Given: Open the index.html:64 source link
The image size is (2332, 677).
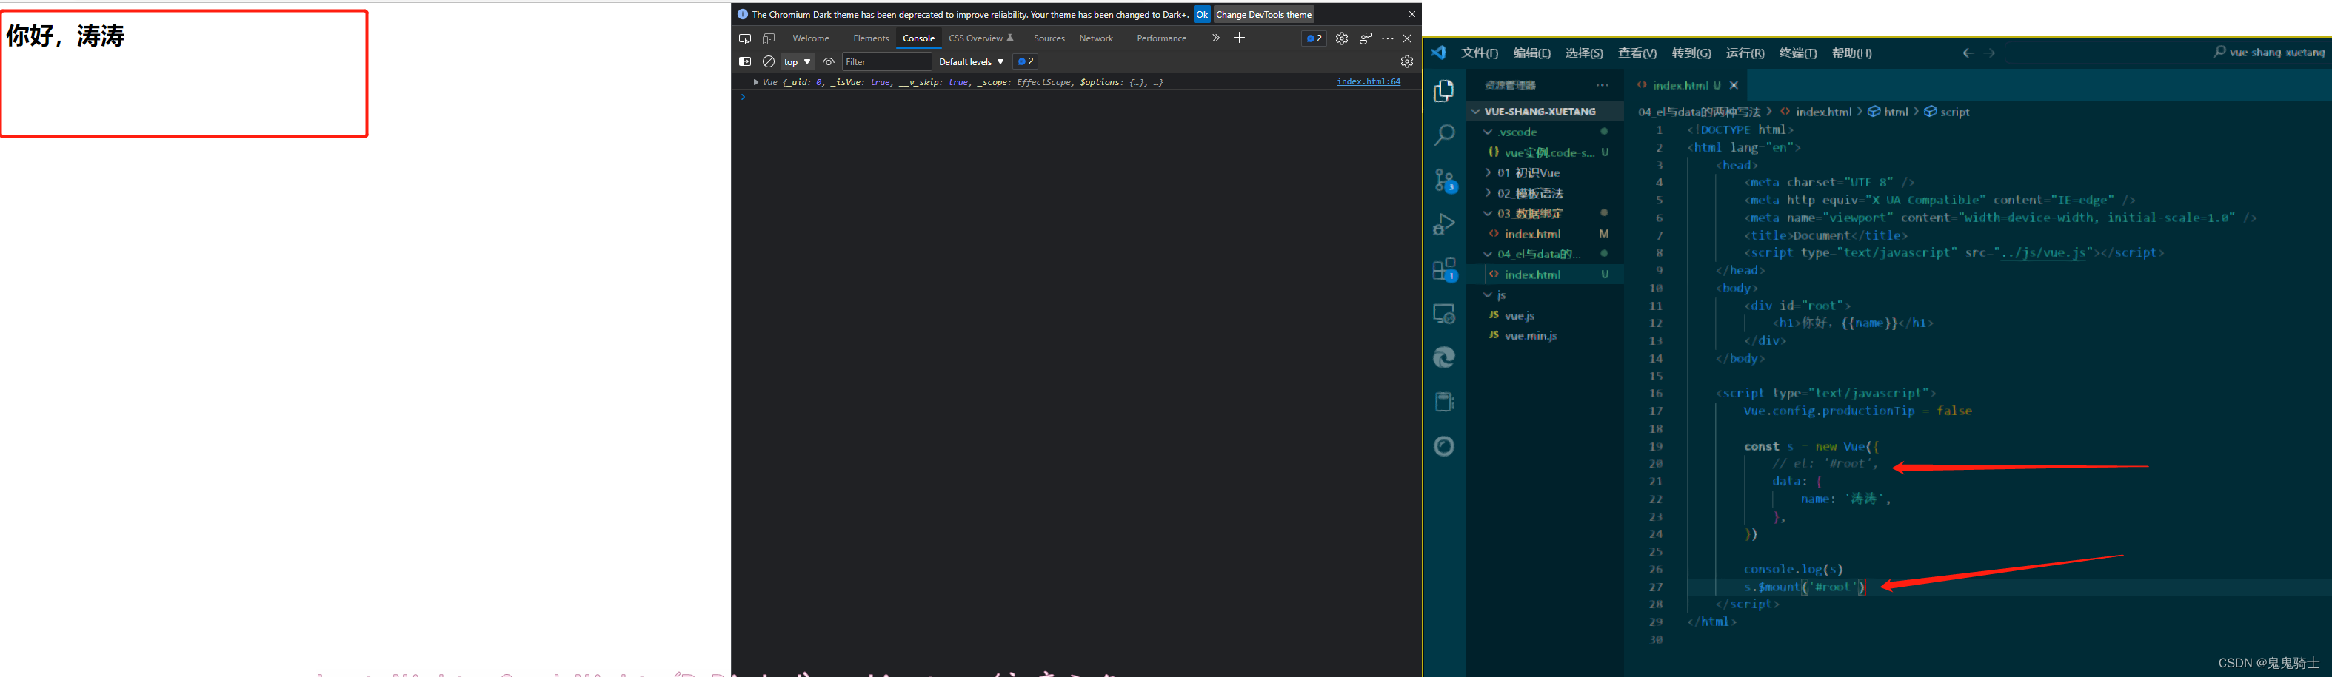Looking at the screenshot, I should 1368,81.
